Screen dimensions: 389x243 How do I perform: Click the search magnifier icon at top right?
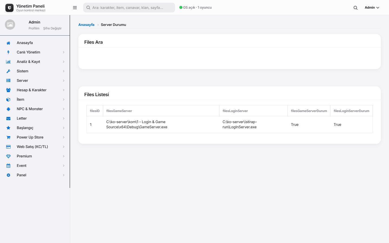pyautogui.click(x=356, y=8)
